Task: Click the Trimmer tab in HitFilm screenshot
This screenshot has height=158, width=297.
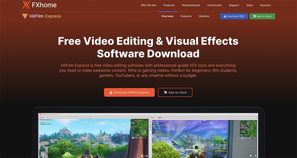Action: click(42, 118)
